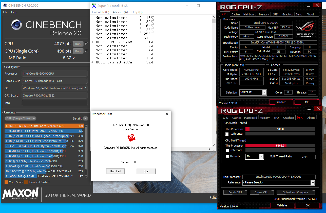Click the Super PI title bar icon
Image resolution: width=326 pixels, height=213 pixels.
[94, 5]
